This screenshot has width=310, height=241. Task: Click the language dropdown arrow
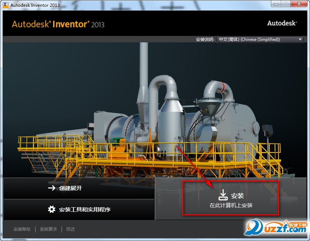tap(300, 40)
